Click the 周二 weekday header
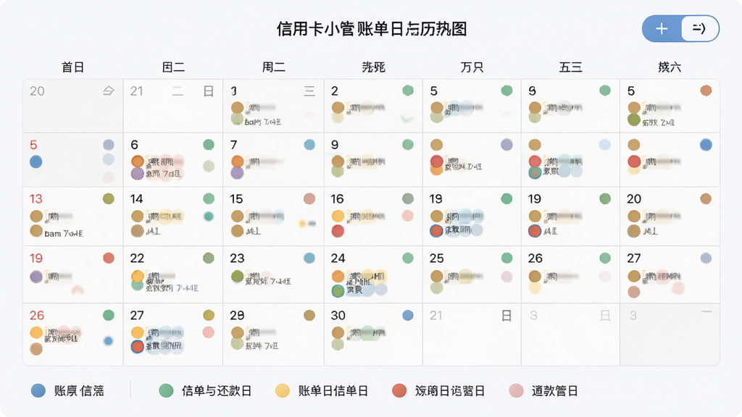742x417 pixels. point(274,67)
